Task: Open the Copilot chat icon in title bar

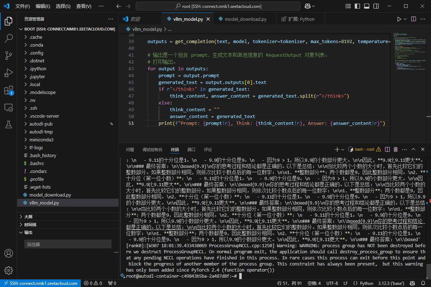Action: [x=307, y=6]
